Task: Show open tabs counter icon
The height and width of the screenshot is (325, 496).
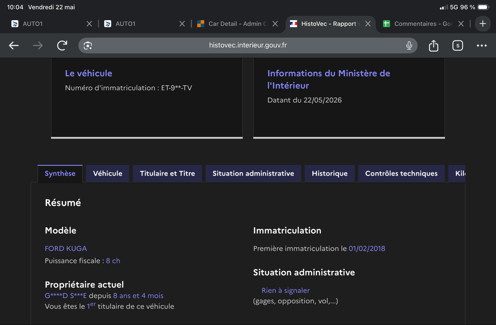Action: click(x=457, y=46)
